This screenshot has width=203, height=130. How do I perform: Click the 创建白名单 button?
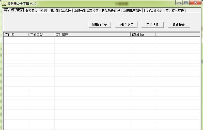coord(100,25)
